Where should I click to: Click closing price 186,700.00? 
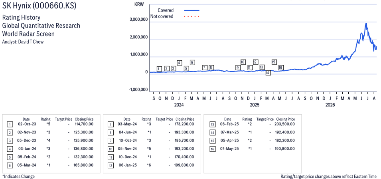pos(184,141)
